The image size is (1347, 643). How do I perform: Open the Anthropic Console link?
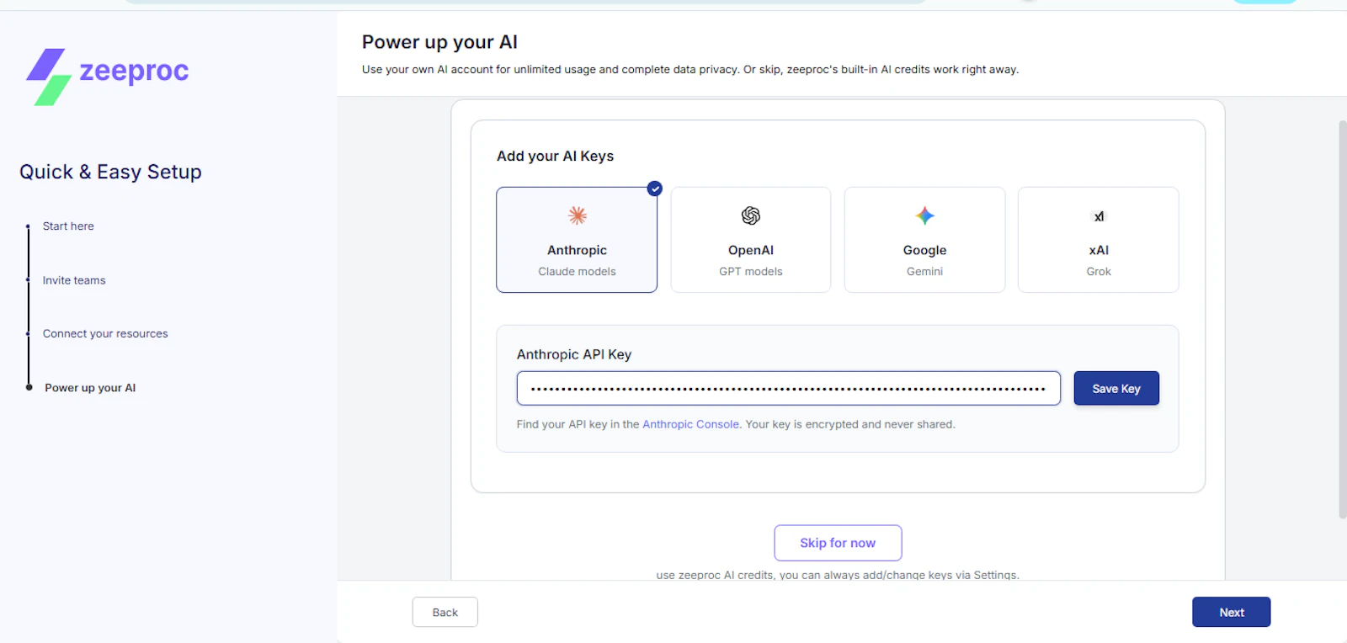click(x=690, y=424)
